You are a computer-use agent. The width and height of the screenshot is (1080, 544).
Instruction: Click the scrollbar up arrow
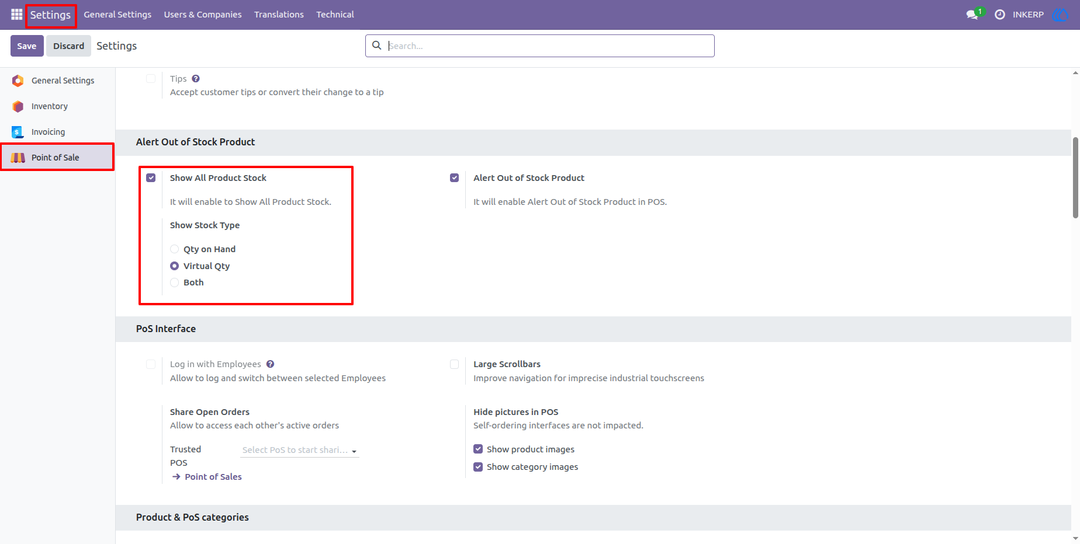pyautogui.click(x=1075, y=73)
